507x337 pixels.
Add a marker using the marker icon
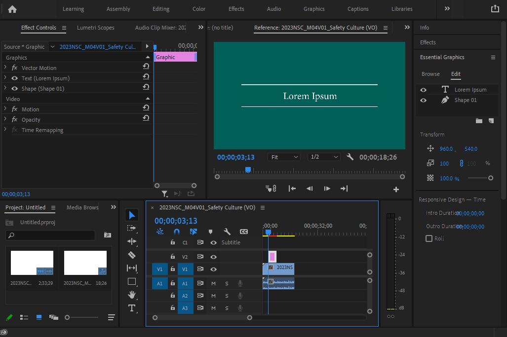click(x=210, y=232)
